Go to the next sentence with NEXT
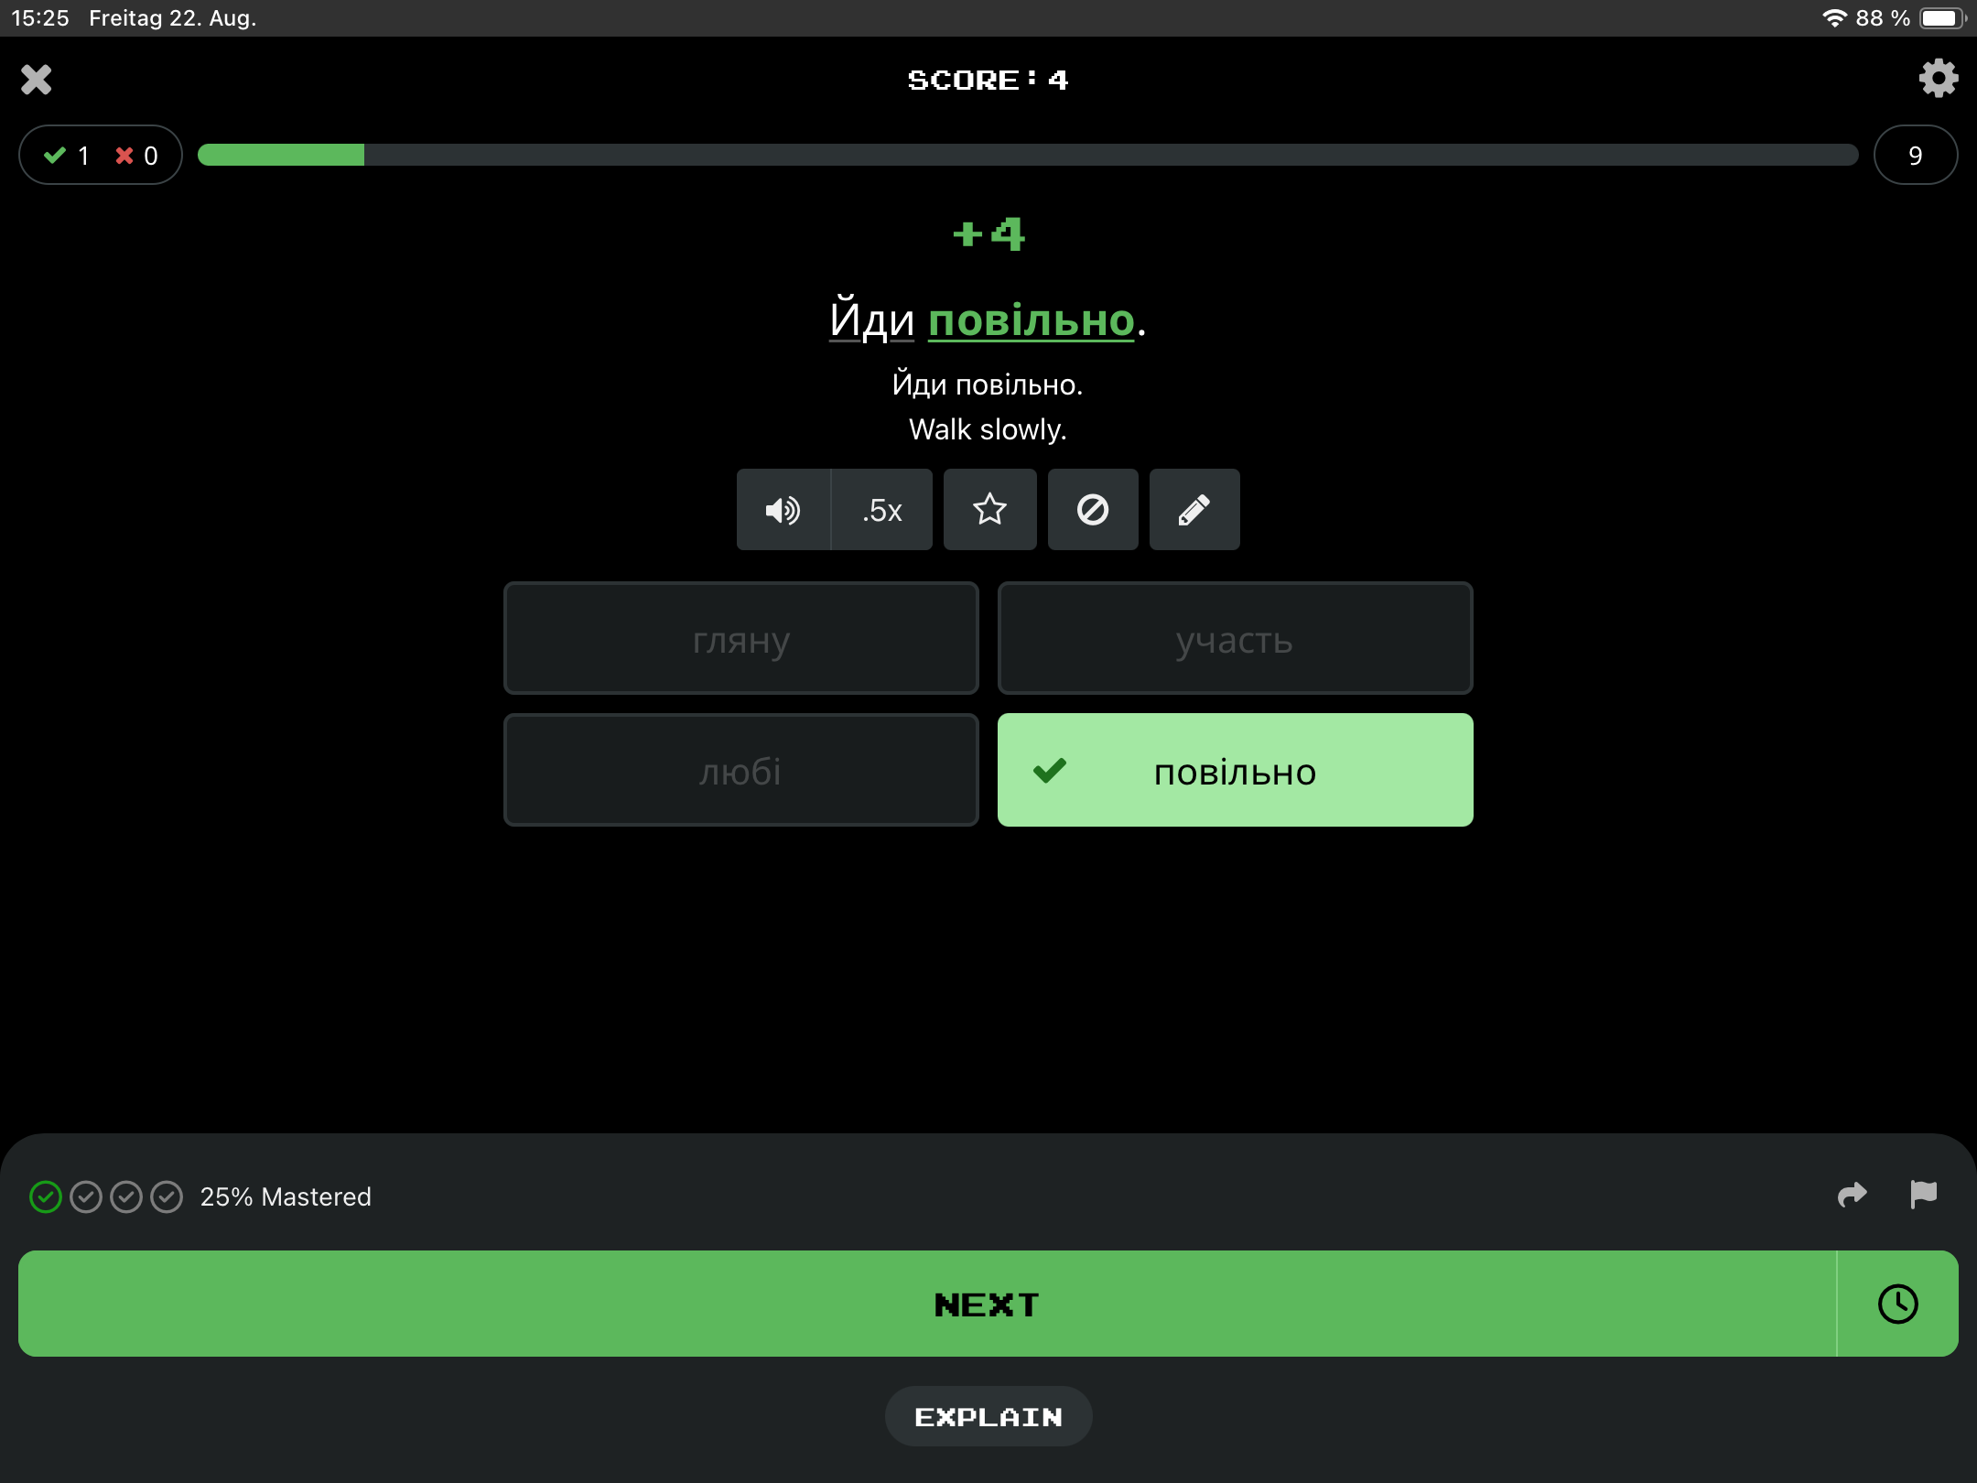Viewport: 1977px width, 1483px height. (x=927, y=1304)
